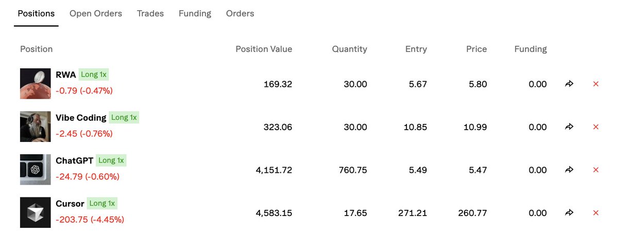
Task: Close the RWA position
Action: tap(596, 84)
